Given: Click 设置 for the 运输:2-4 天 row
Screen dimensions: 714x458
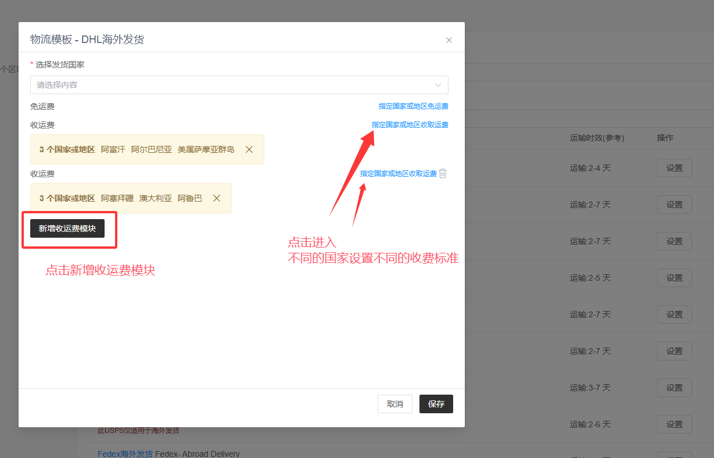Looking at the screenshot, I should click(x=674, y=168).
